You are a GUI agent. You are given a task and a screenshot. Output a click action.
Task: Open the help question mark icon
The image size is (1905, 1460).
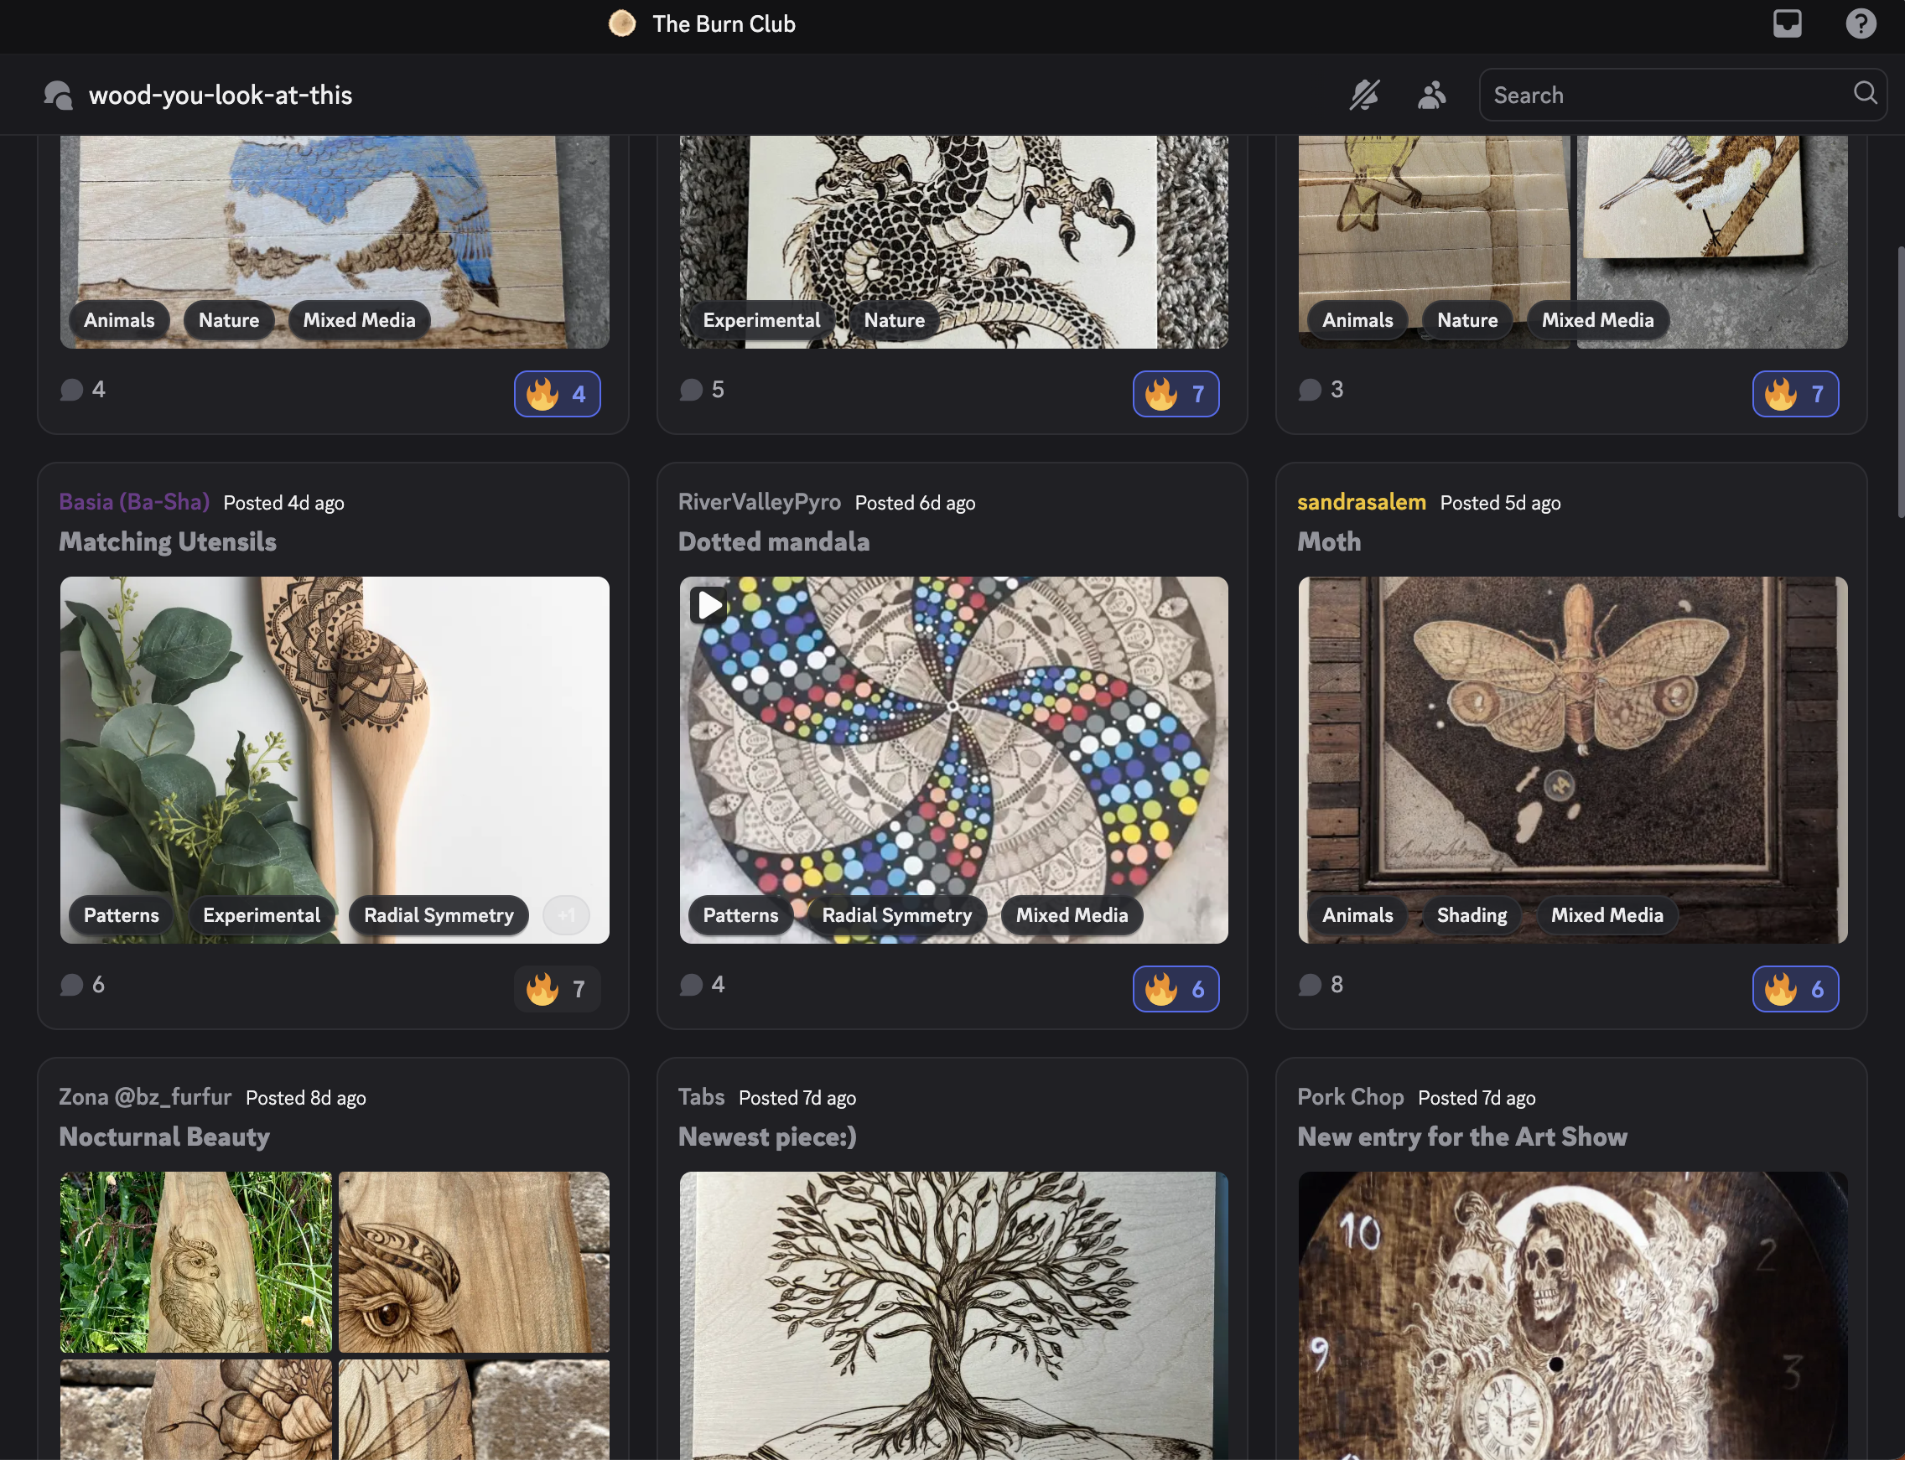pos(1861,23)
